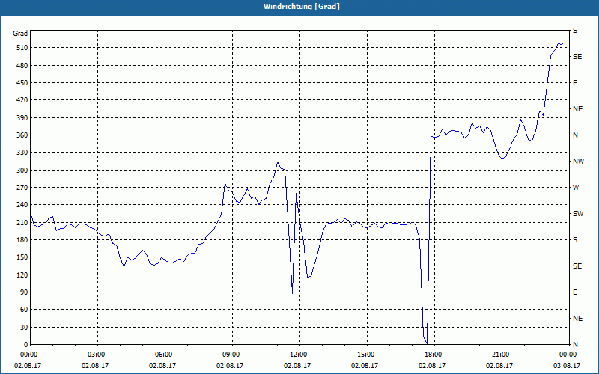Click the 02.08.17 date under 21:00

point(499,366)
